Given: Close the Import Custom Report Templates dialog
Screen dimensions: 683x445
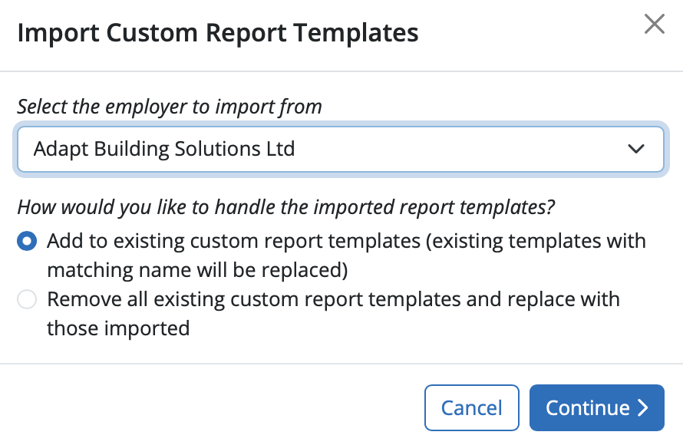Looking at the screenshot, I should pos(654,25).
